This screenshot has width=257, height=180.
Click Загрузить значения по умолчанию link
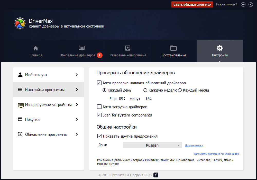[216, 154]
